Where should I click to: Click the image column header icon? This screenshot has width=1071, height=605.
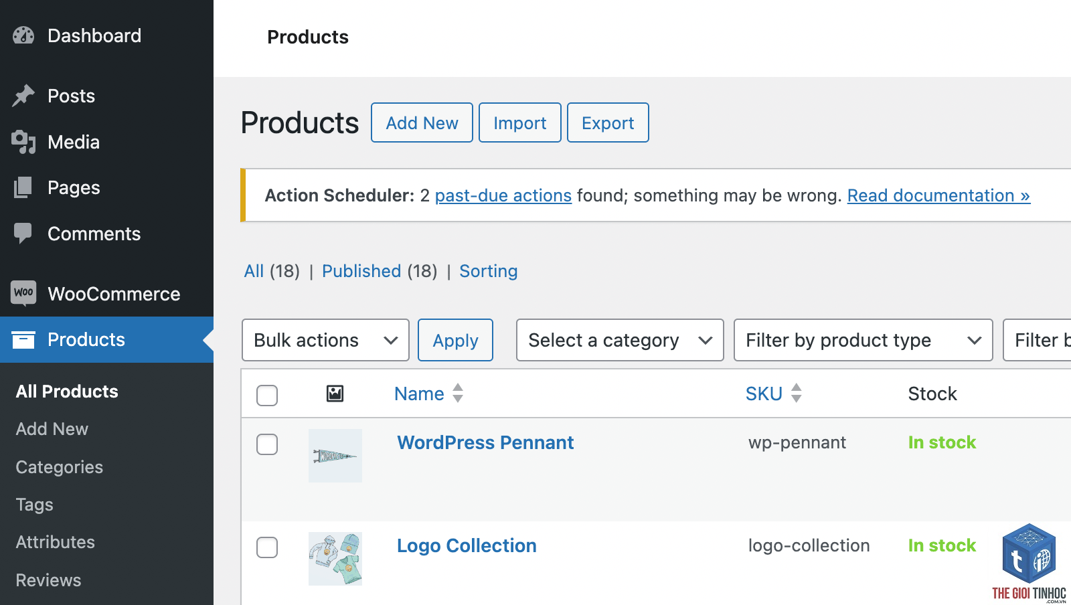[335, 394]
